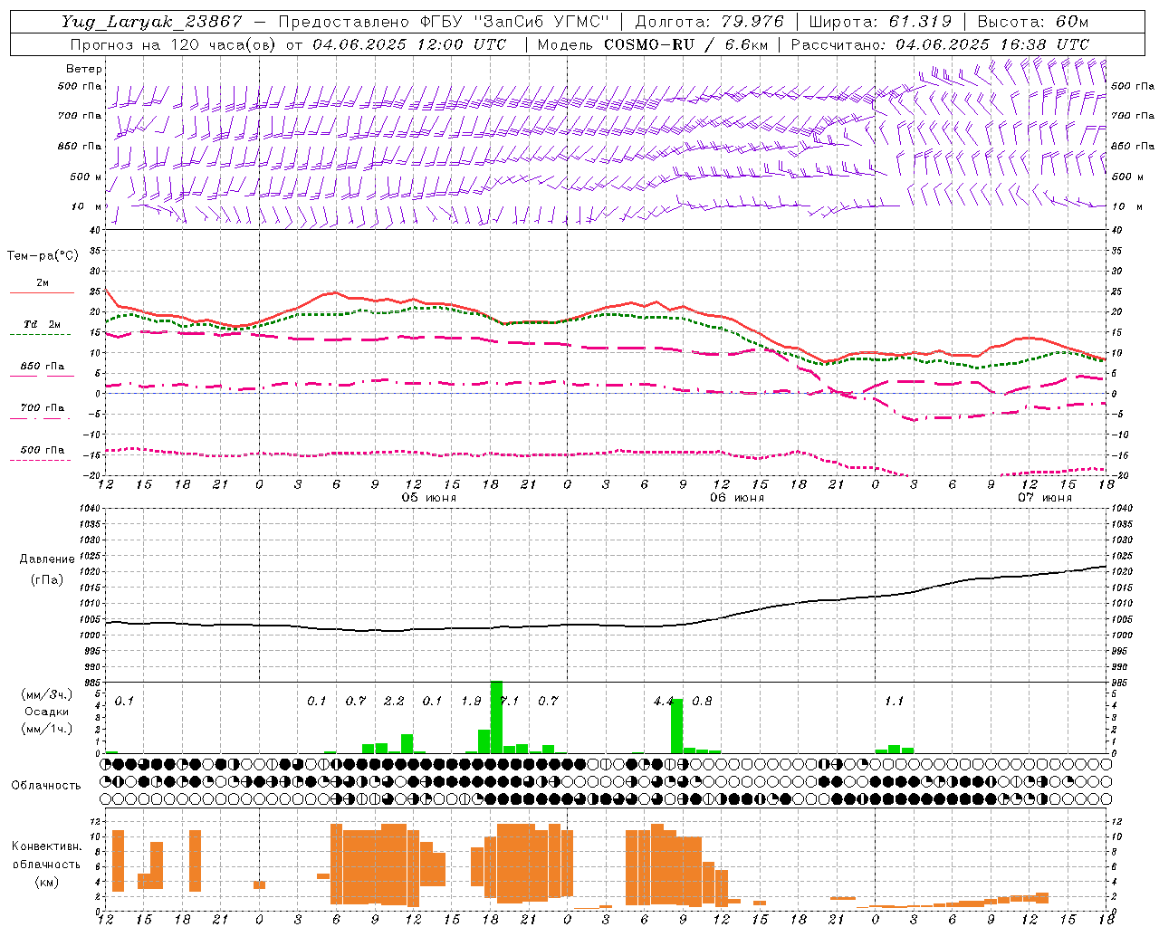
Task: Click the Давление panel label
Action: coord(47,559)
